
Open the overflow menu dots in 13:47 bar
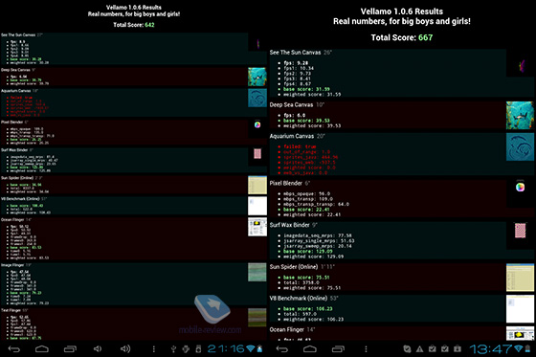[366, 348]
